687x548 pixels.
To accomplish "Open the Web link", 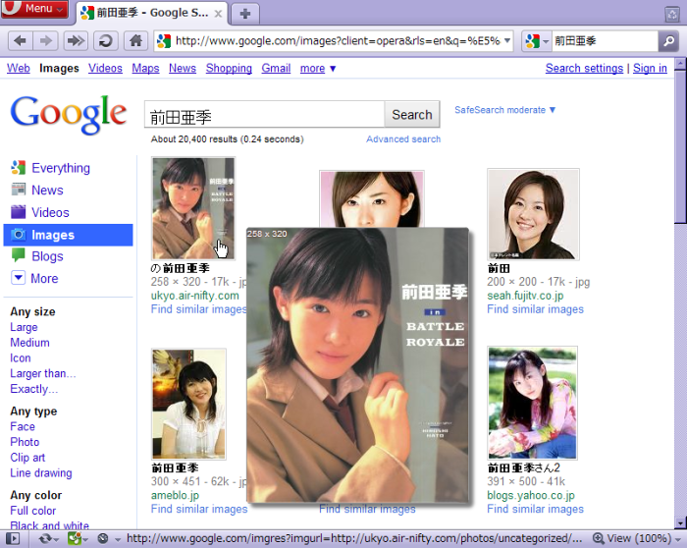I will [x=19, y=69].
